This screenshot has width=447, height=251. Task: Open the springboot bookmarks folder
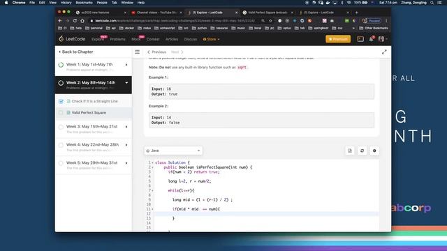tap(319, 28)
